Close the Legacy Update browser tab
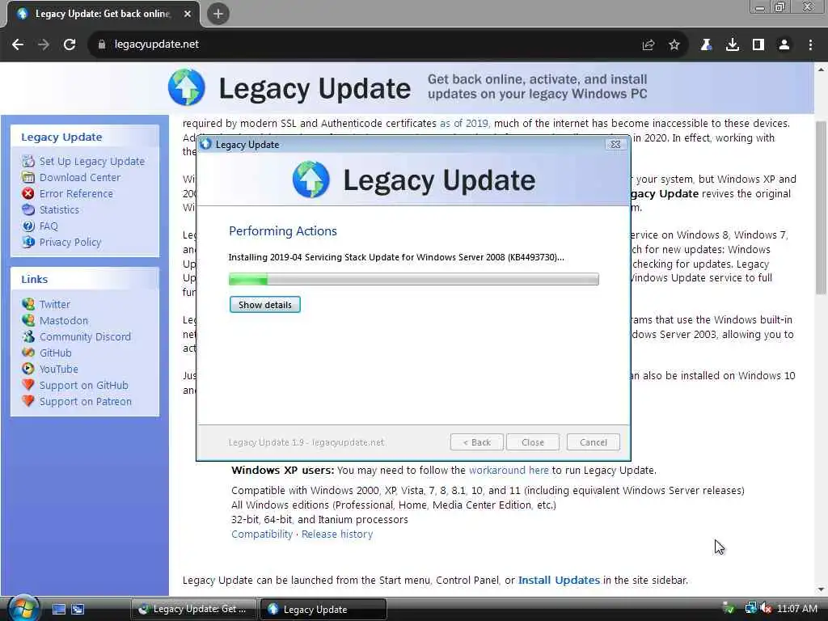Screen dimensions: 828x621 coord(188,14)
